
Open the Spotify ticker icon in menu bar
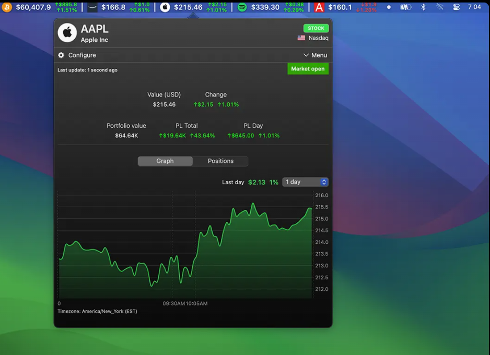(242, 7)
